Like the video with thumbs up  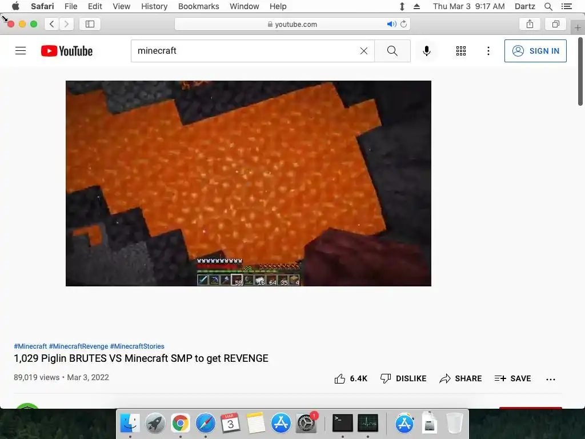click(x=351, y=378)
